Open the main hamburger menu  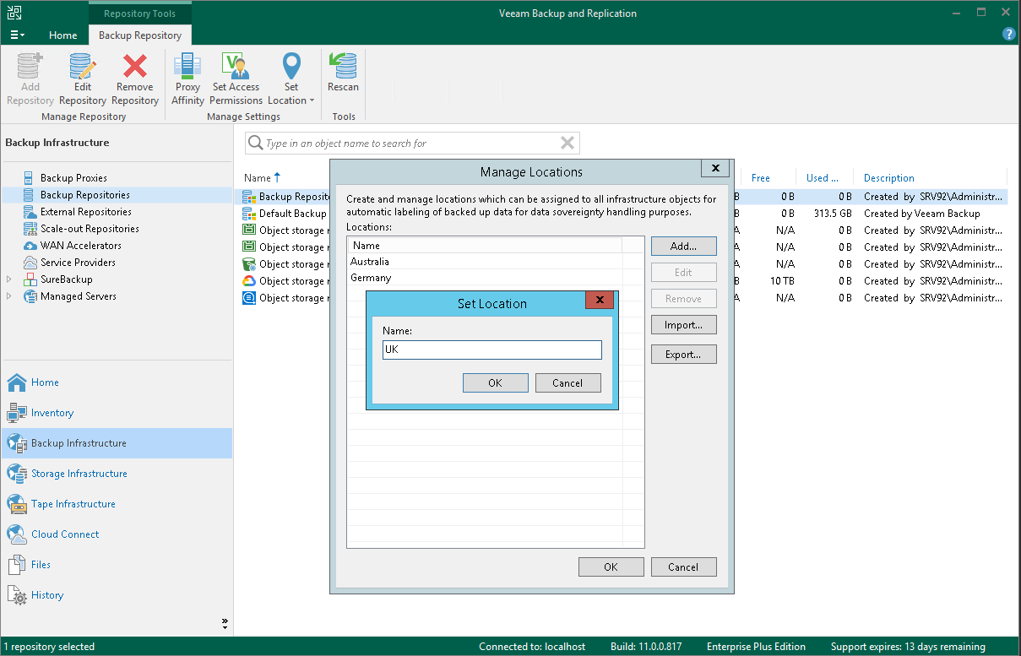18,35
